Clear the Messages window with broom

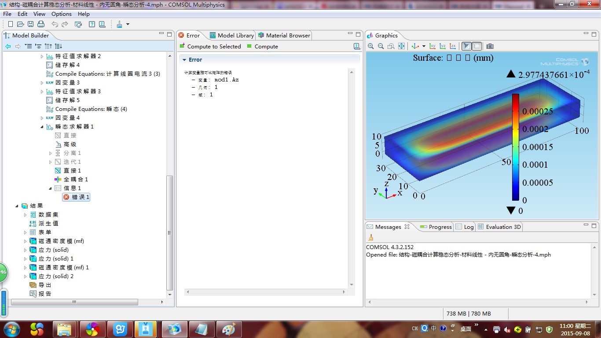point(370,238)
